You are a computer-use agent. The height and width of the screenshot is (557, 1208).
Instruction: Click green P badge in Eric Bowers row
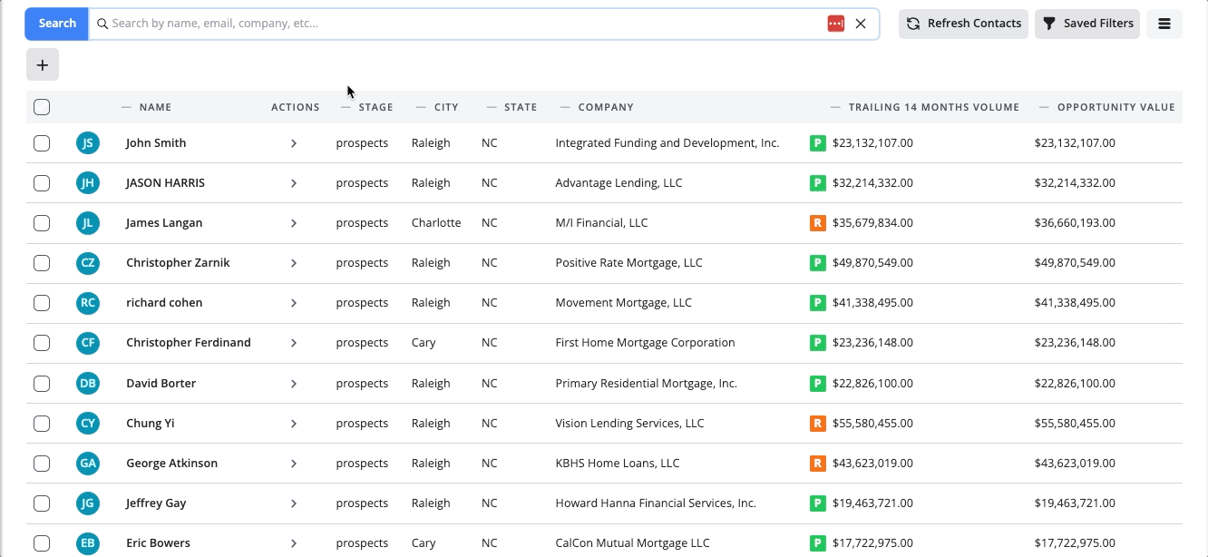pos(818,542)
